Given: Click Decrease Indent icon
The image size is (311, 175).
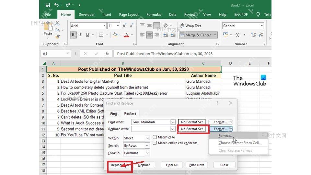Looking at the screenshot, I should click(x=166, y=35).
